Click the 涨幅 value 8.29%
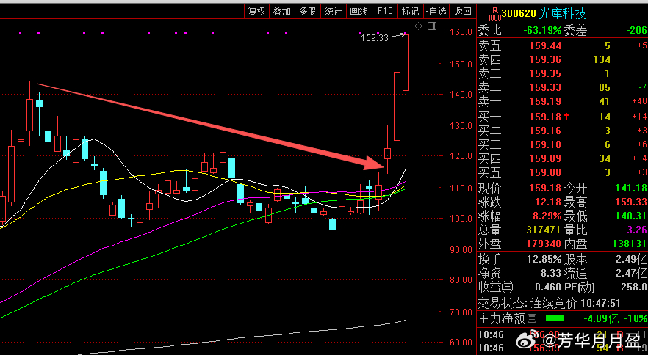 548,216
